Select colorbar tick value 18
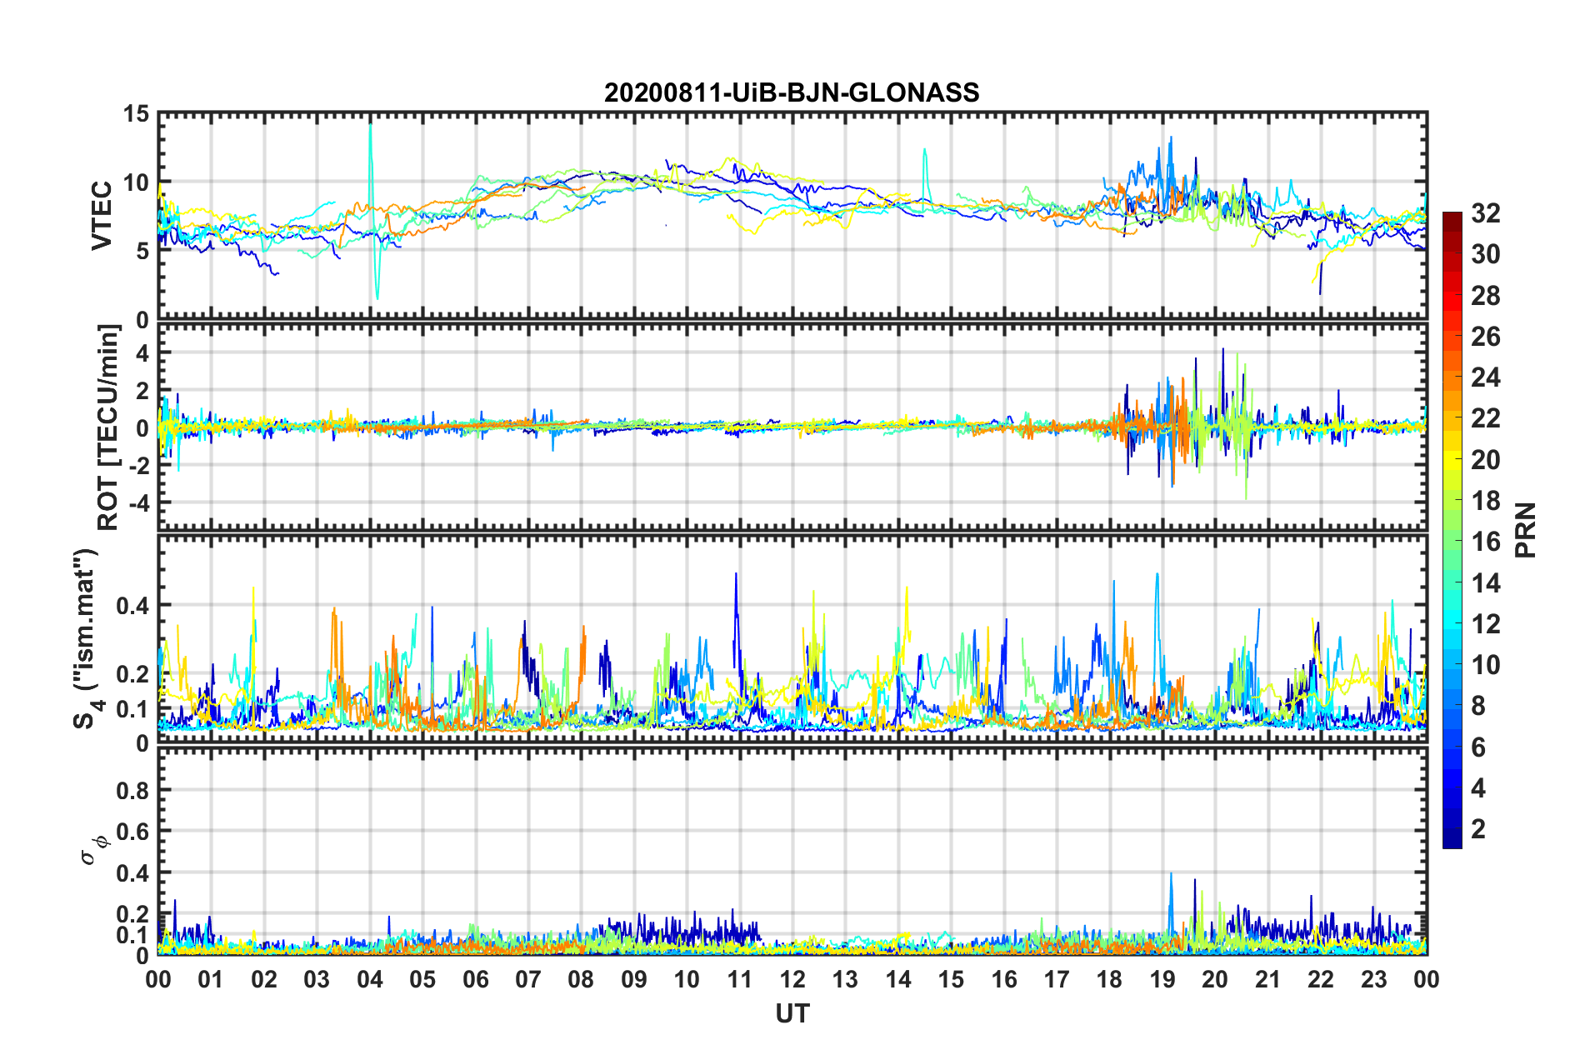 click(x=1485, y=501)
